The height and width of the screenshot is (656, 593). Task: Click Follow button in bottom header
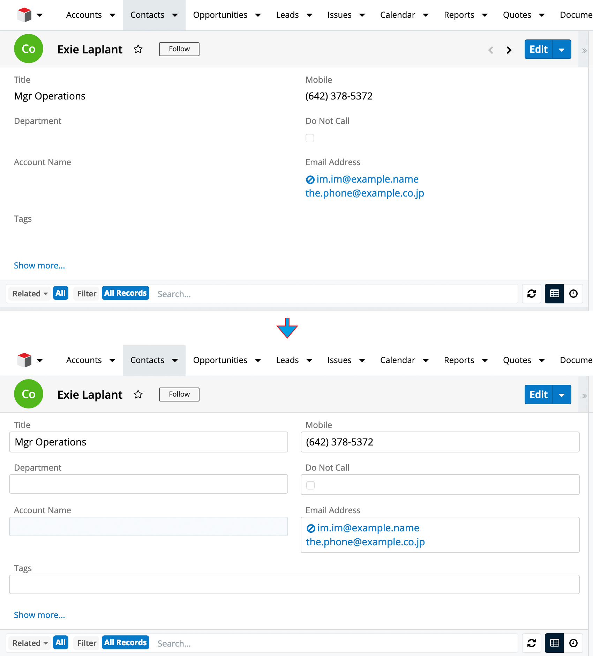[x=179, y=395]
